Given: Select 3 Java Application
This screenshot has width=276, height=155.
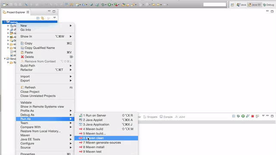Looking at the screenshot, I should tap(106, 124).
